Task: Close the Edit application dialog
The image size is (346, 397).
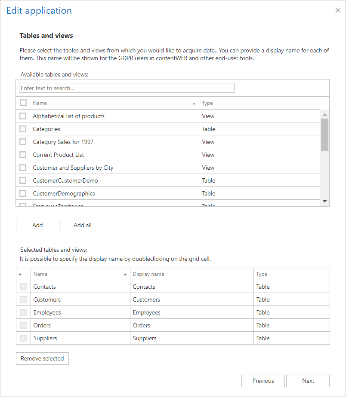Action: pos(338,10)
